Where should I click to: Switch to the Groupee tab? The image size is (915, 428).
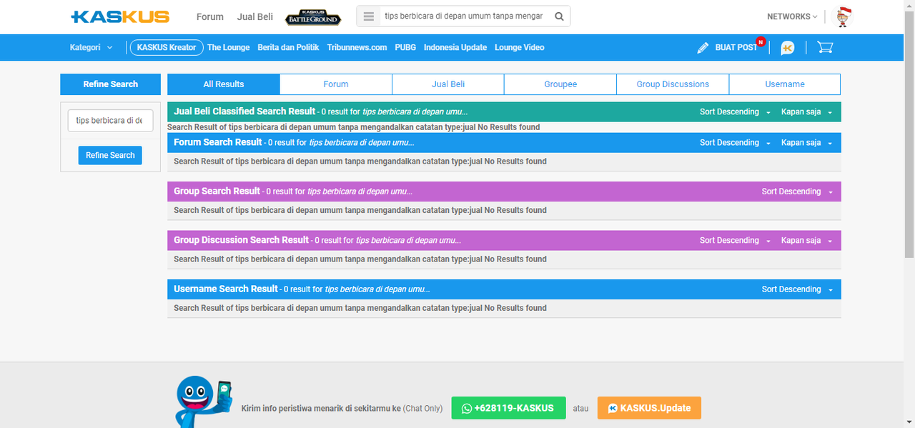pos(560,84)
